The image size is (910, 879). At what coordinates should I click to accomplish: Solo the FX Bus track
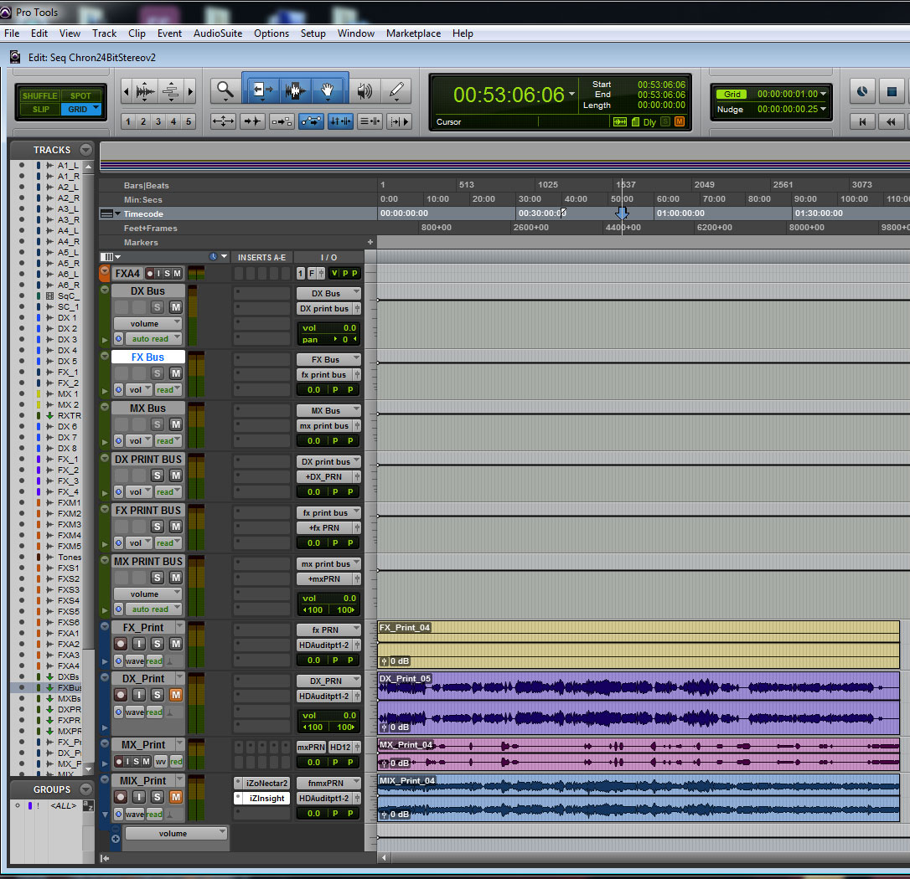pos(158,373)
